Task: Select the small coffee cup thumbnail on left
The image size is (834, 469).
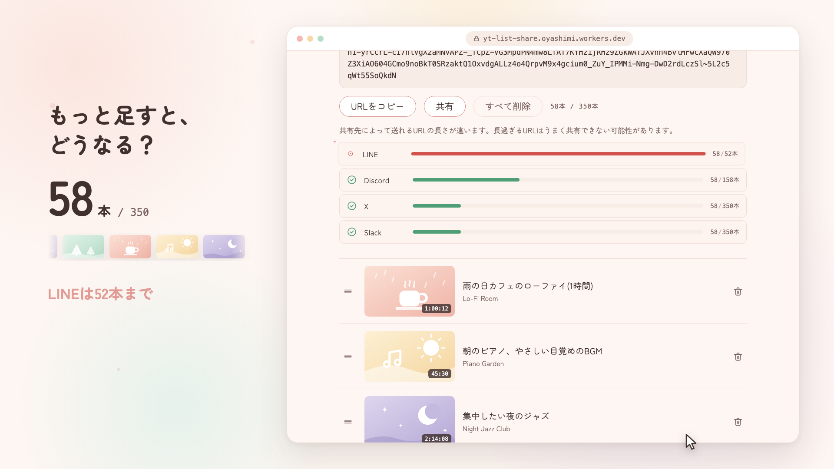Action: tap(130, 247)
